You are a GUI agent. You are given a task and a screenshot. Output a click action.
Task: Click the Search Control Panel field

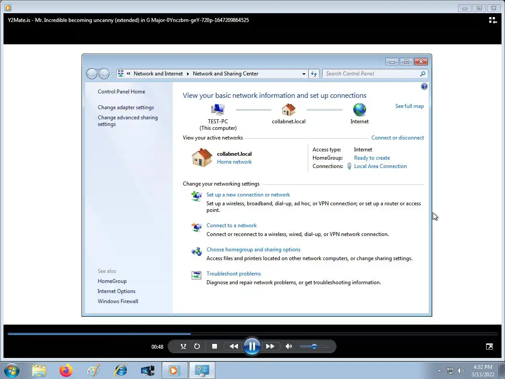coord(375,74)
